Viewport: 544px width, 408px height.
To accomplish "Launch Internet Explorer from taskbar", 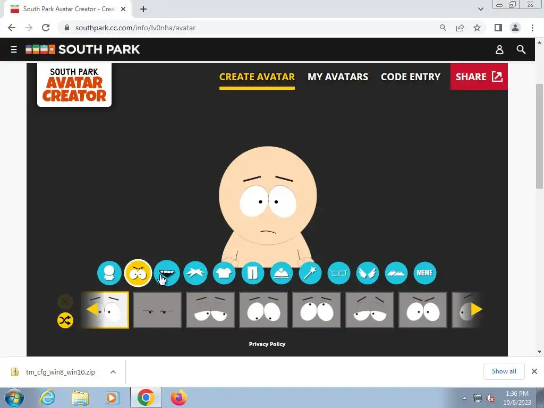I will (x=47, y=397).
